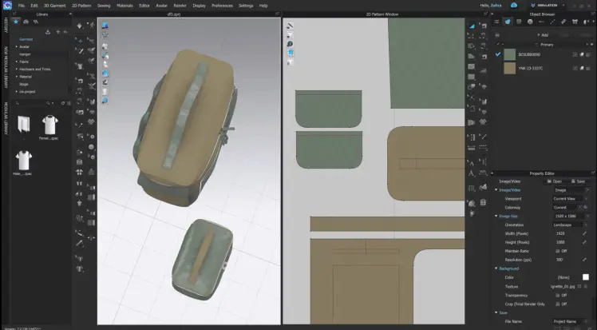The height and width of the screenshot is (330, 597).
Task: Click the blue triangle tool atop the 2D toolbar
Action: [472, 26]
